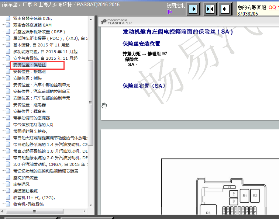Select 安装位置：耦合点 item
Viewport: 279px width, 219px height.
click(30, 111)
